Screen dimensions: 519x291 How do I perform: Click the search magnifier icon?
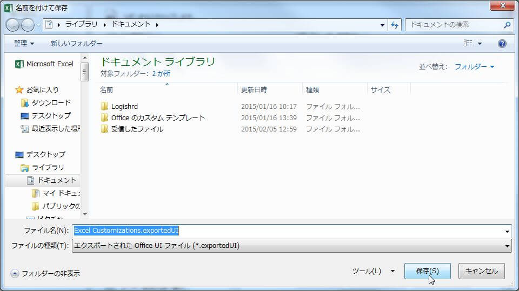pyautogui.click(x=507, y=25)
